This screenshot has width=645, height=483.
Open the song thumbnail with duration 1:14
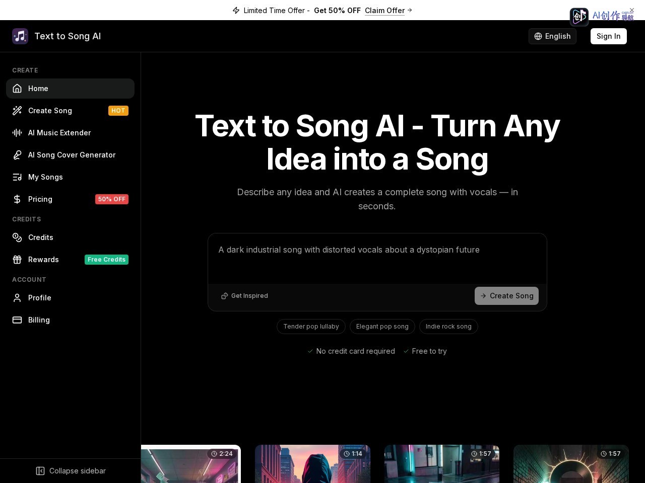tap(312, 464)
